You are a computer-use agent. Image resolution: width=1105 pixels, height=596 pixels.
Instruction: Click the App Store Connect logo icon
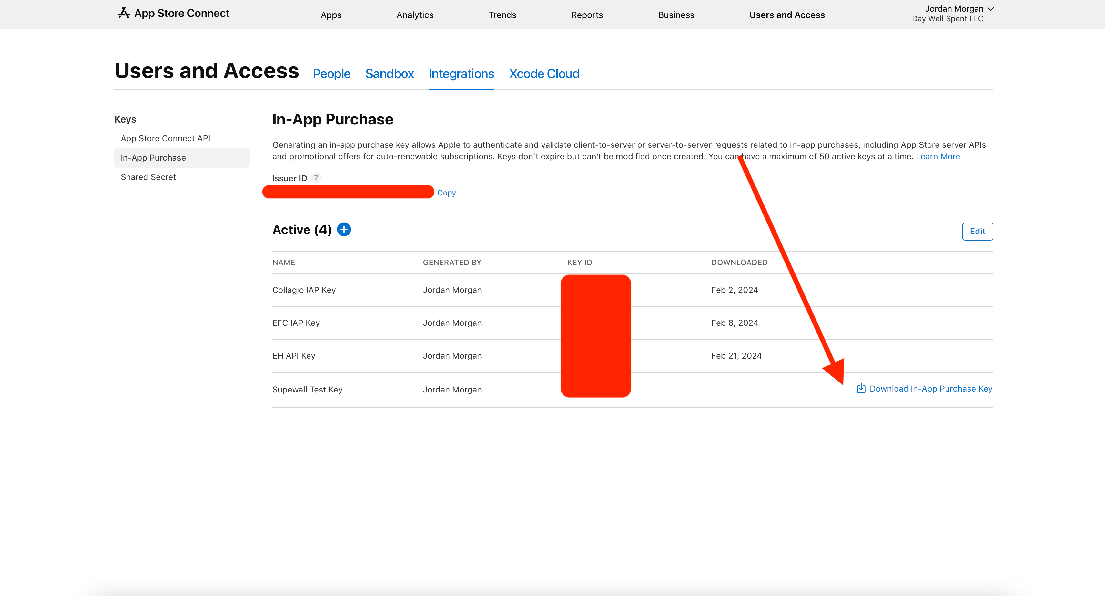coord(124,13)
